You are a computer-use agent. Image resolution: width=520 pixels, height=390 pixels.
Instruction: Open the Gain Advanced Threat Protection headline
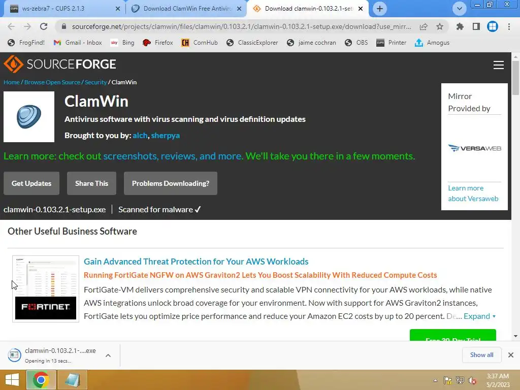point(196,262)
